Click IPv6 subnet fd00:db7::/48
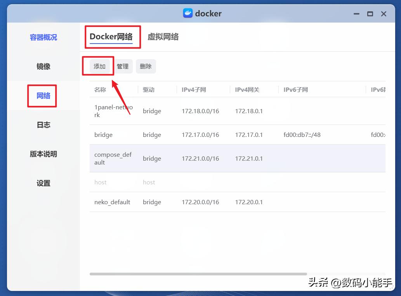 pyautogui.click(x=302, y=135)
